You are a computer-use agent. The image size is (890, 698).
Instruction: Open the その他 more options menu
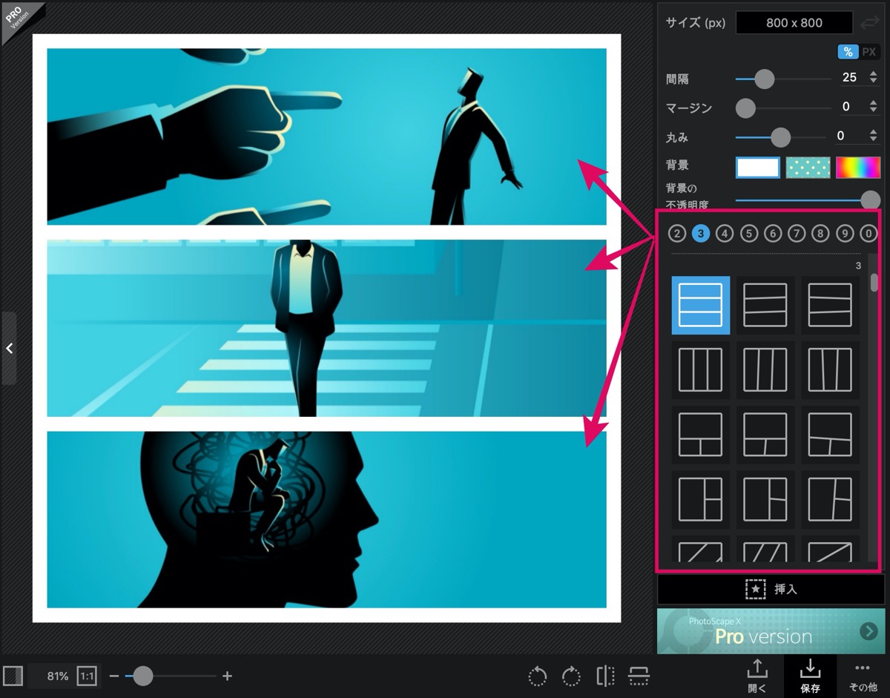[863, 675]
